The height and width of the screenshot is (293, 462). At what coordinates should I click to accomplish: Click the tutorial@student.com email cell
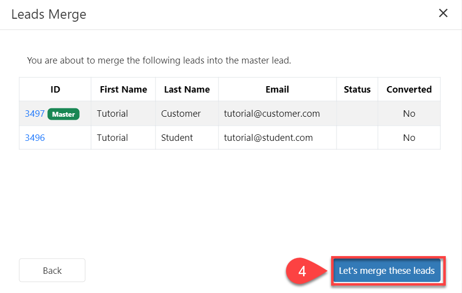[x=269, y=138]
